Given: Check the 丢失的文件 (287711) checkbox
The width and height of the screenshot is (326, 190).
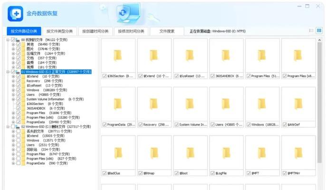Looking at the screenshot, I should tap(19, 131).
